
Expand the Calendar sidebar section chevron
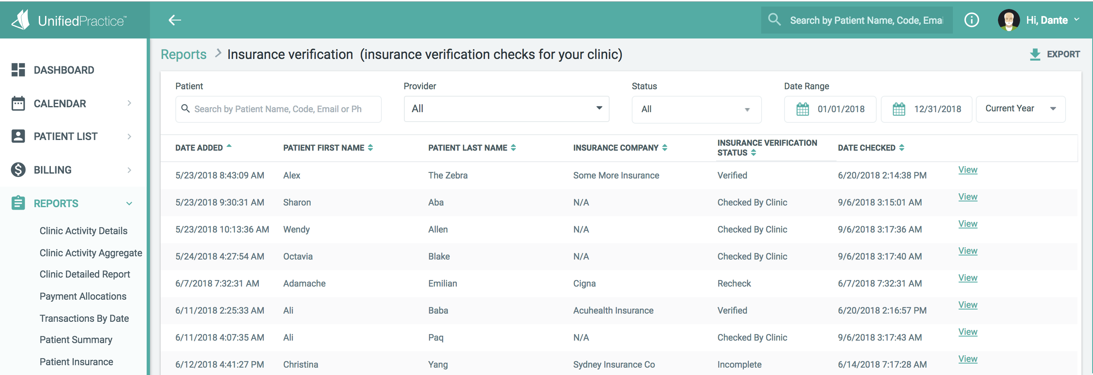click(x=129, y=103)
